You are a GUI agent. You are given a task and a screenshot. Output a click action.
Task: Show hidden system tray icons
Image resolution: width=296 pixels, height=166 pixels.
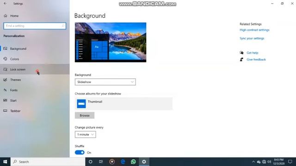click(x=253, y=162)
